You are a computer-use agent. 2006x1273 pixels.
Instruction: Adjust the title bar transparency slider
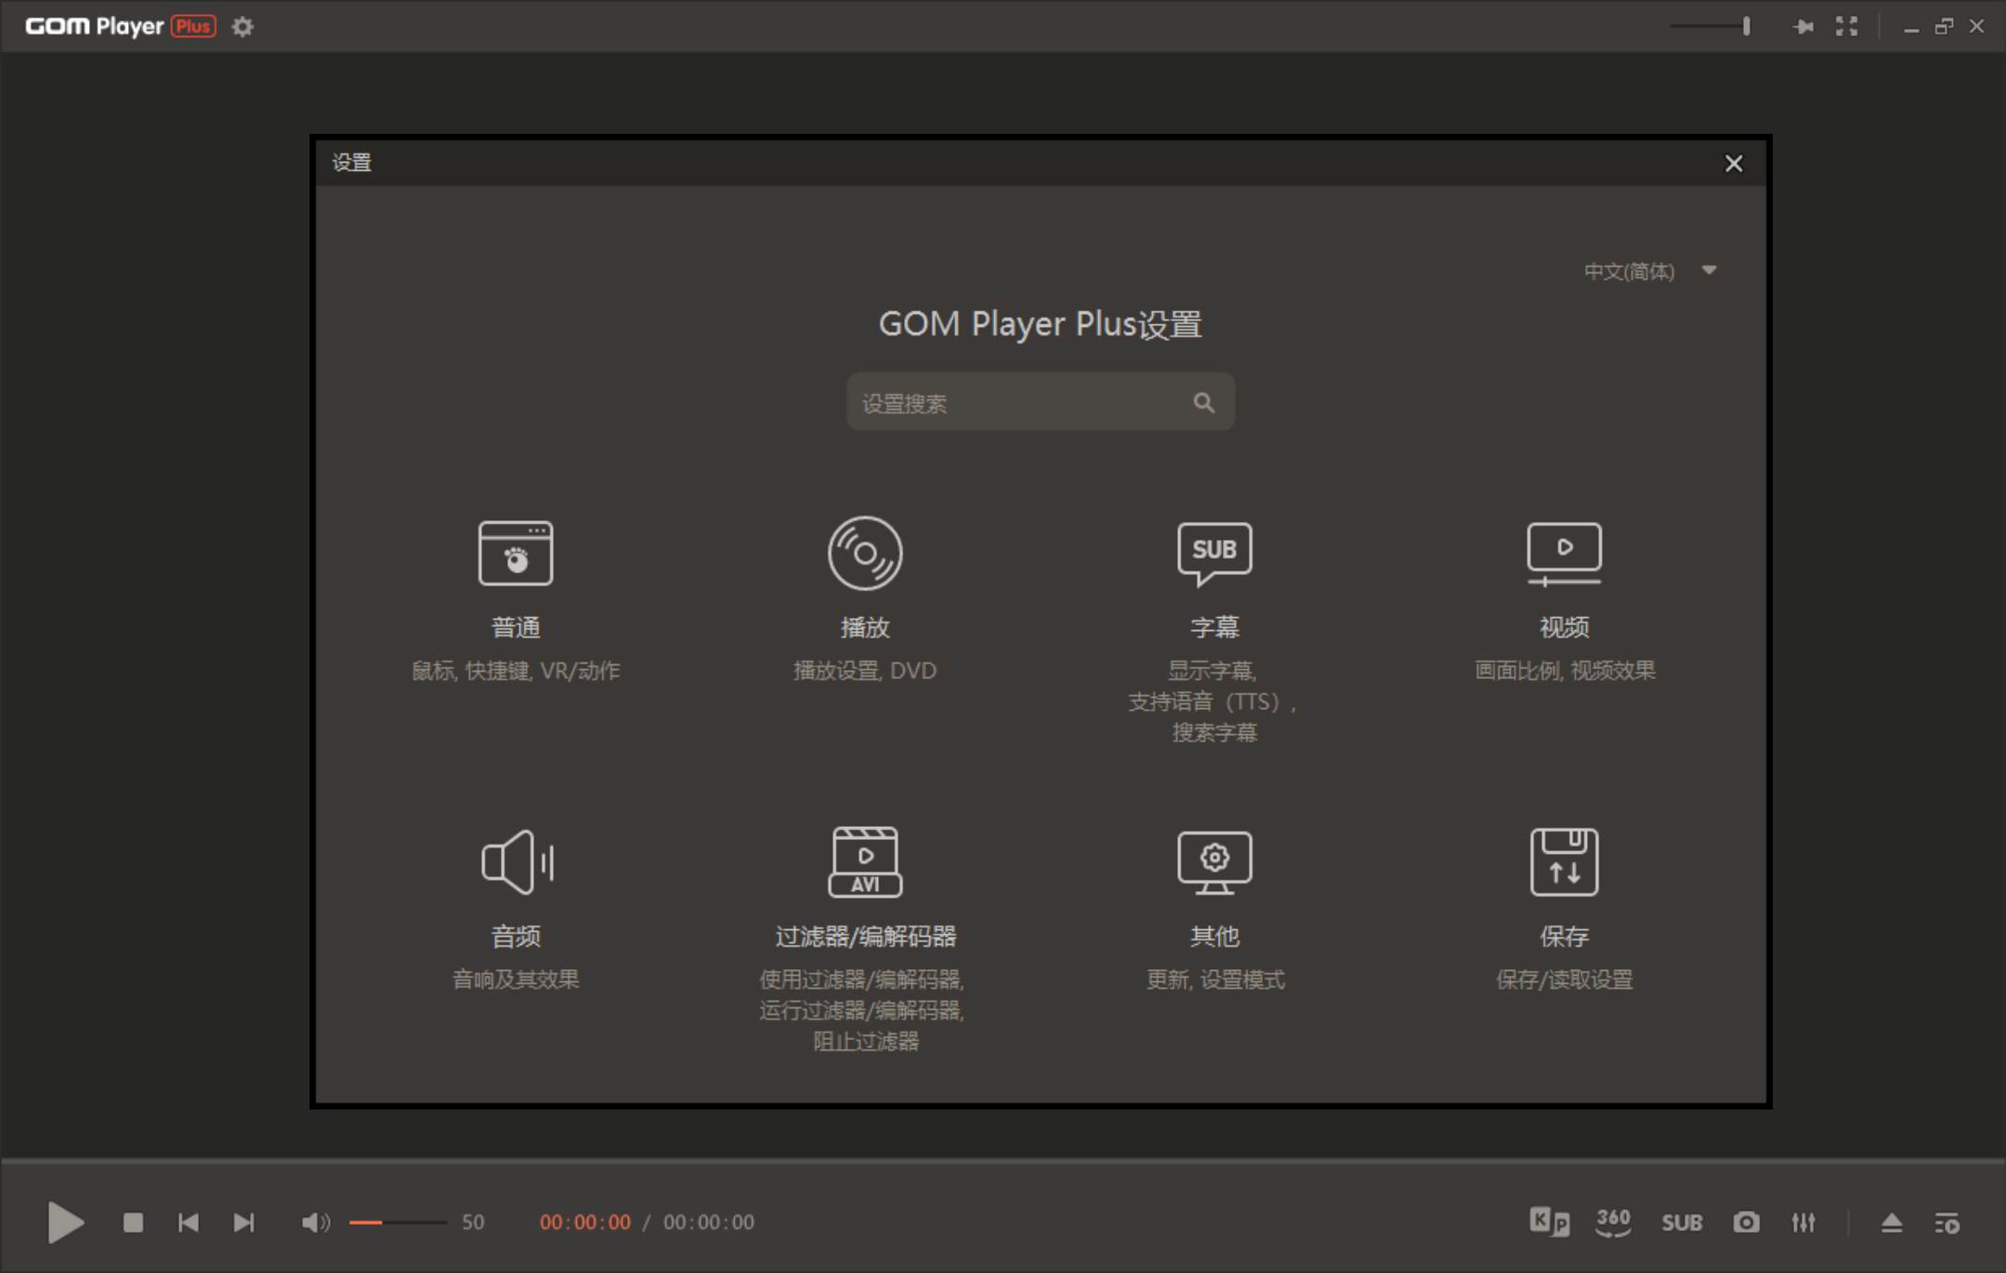pos(1711,26)
